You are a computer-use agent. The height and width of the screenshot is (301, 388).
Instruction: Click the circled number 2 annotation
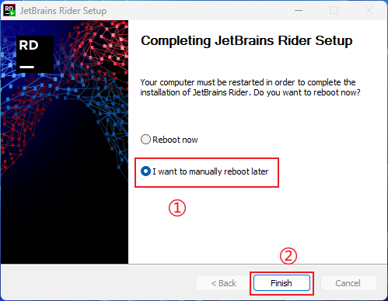(x=288, y=256)
